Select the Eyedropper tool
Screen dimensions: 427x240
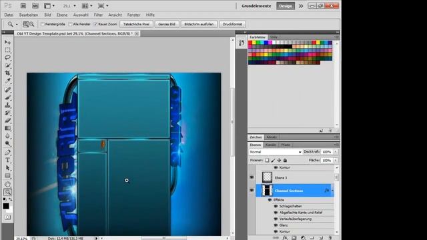point(7,81)
